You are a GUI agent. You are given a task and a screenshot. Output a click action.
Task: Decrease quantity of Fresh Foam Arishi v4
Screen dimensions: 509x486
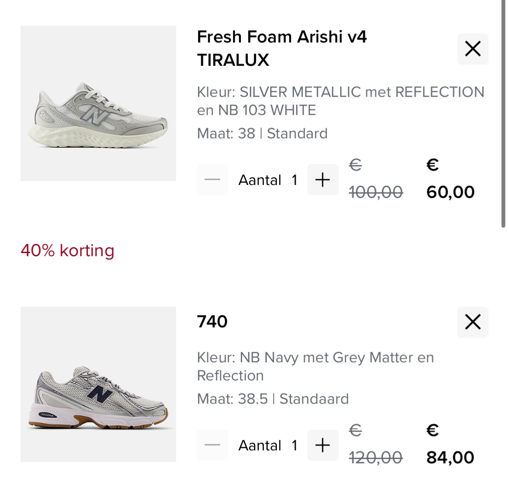click(212, 179)
